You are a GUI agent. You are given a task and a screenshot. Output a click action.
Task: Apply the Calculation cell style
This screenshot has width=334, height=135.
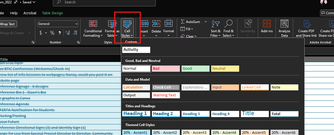(x=136, y=87)
